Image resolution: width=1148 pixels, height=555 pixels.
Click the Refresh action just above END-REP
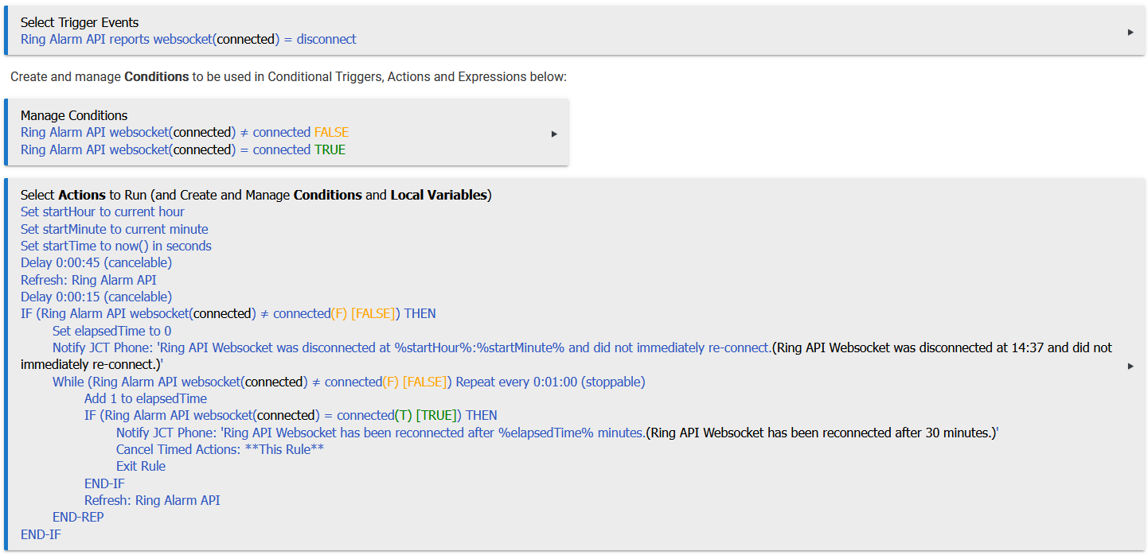click(x=152, y=500)
